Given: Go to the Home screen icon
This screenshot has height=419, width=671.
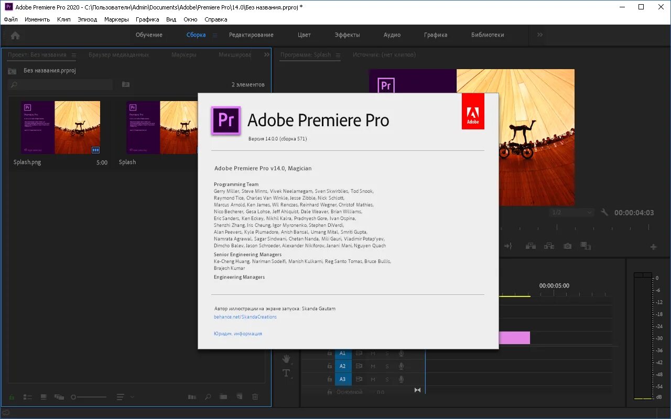Looking at the screenshot, I should pyautogui.click(x=15, y=35).
